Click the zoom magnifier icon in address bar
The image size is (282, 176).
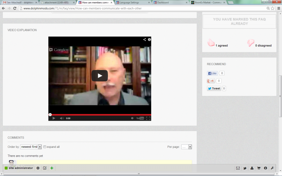click(268, 8)
